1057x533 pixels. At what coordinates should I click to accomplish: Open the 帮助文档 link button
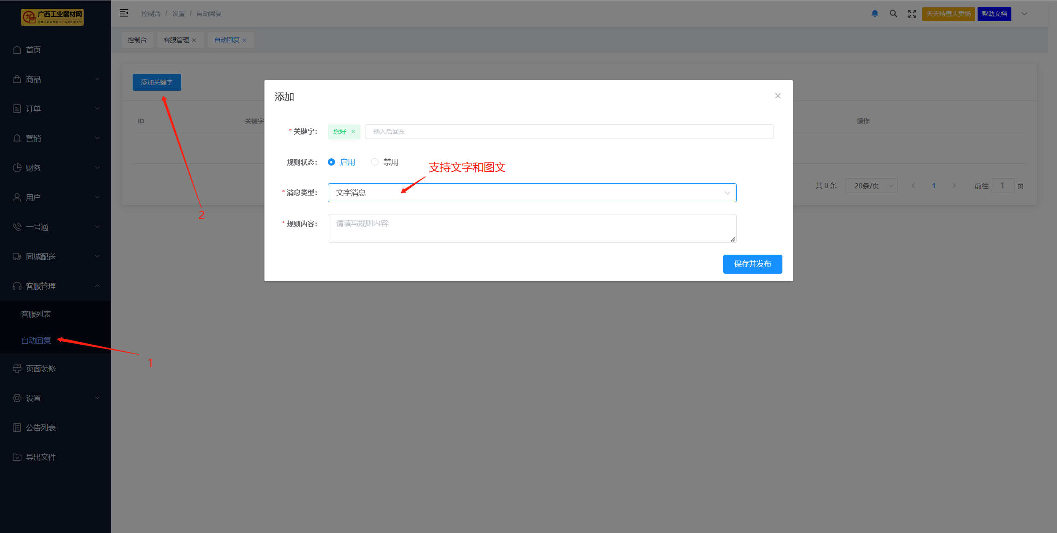[994, 14]
